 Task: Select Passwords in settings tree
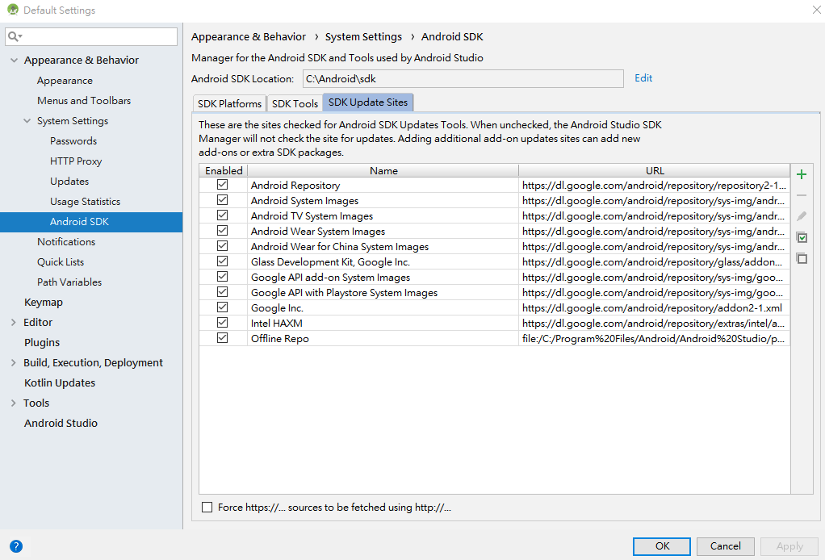click(73, 141)
